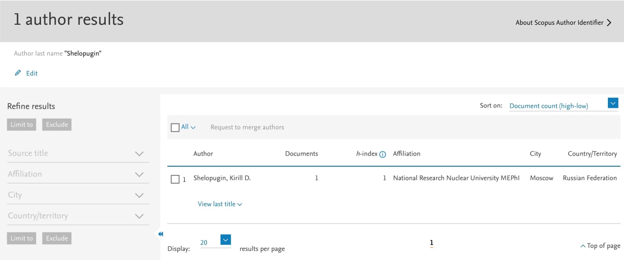624x260 pixels.
Task: Click the h-index info icon
Action: click(x=383, y=154)
